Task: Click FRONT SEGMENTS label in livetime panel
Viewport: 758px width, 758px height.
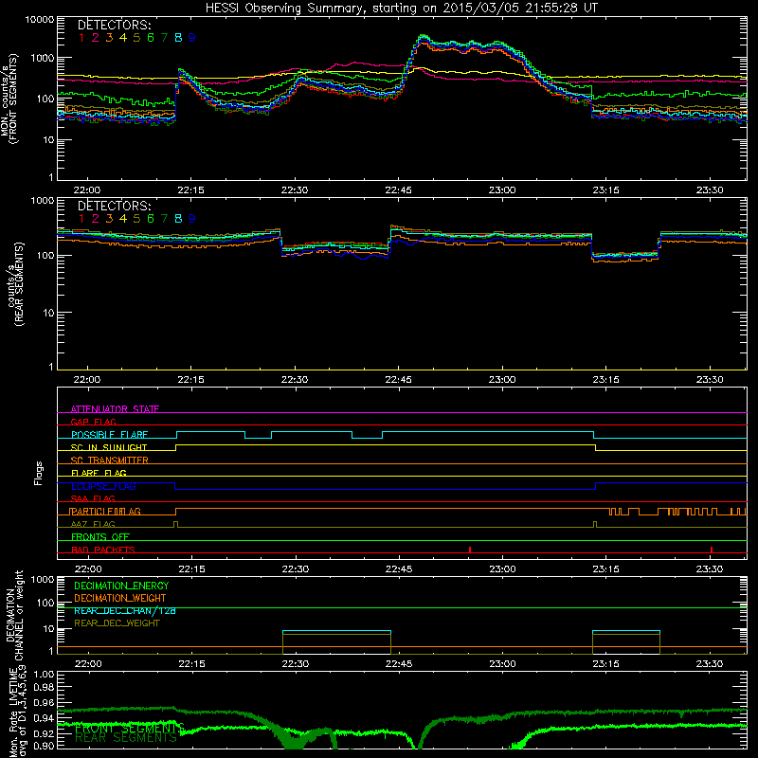Action: click(130, 728)
